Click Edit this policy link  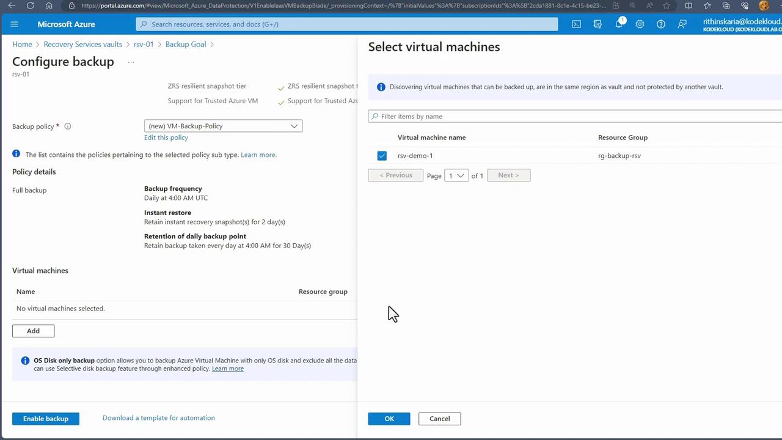(166, 137)
